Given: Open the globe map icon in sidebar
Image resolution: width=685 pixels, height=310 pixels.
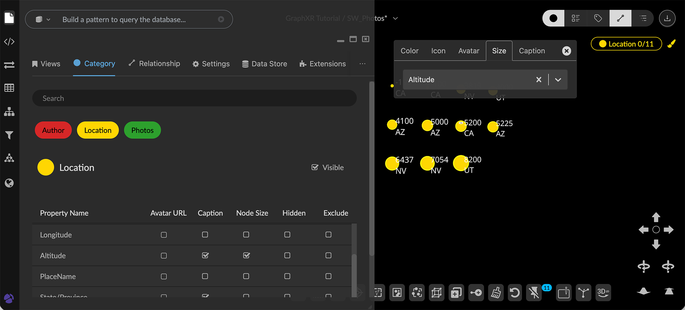Looking at the screenshot, I should (x=9, y=183).
